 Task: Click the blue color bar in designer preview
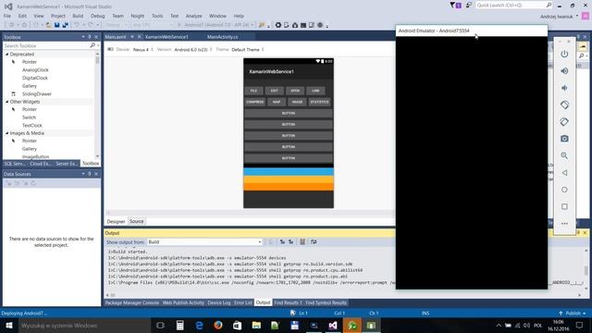tap(289, 171)
